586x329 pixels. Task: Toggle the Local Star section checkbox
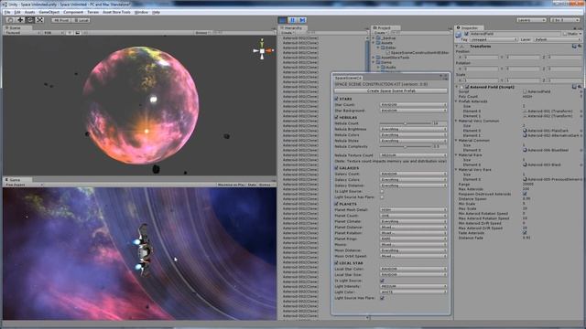[336, 263]
